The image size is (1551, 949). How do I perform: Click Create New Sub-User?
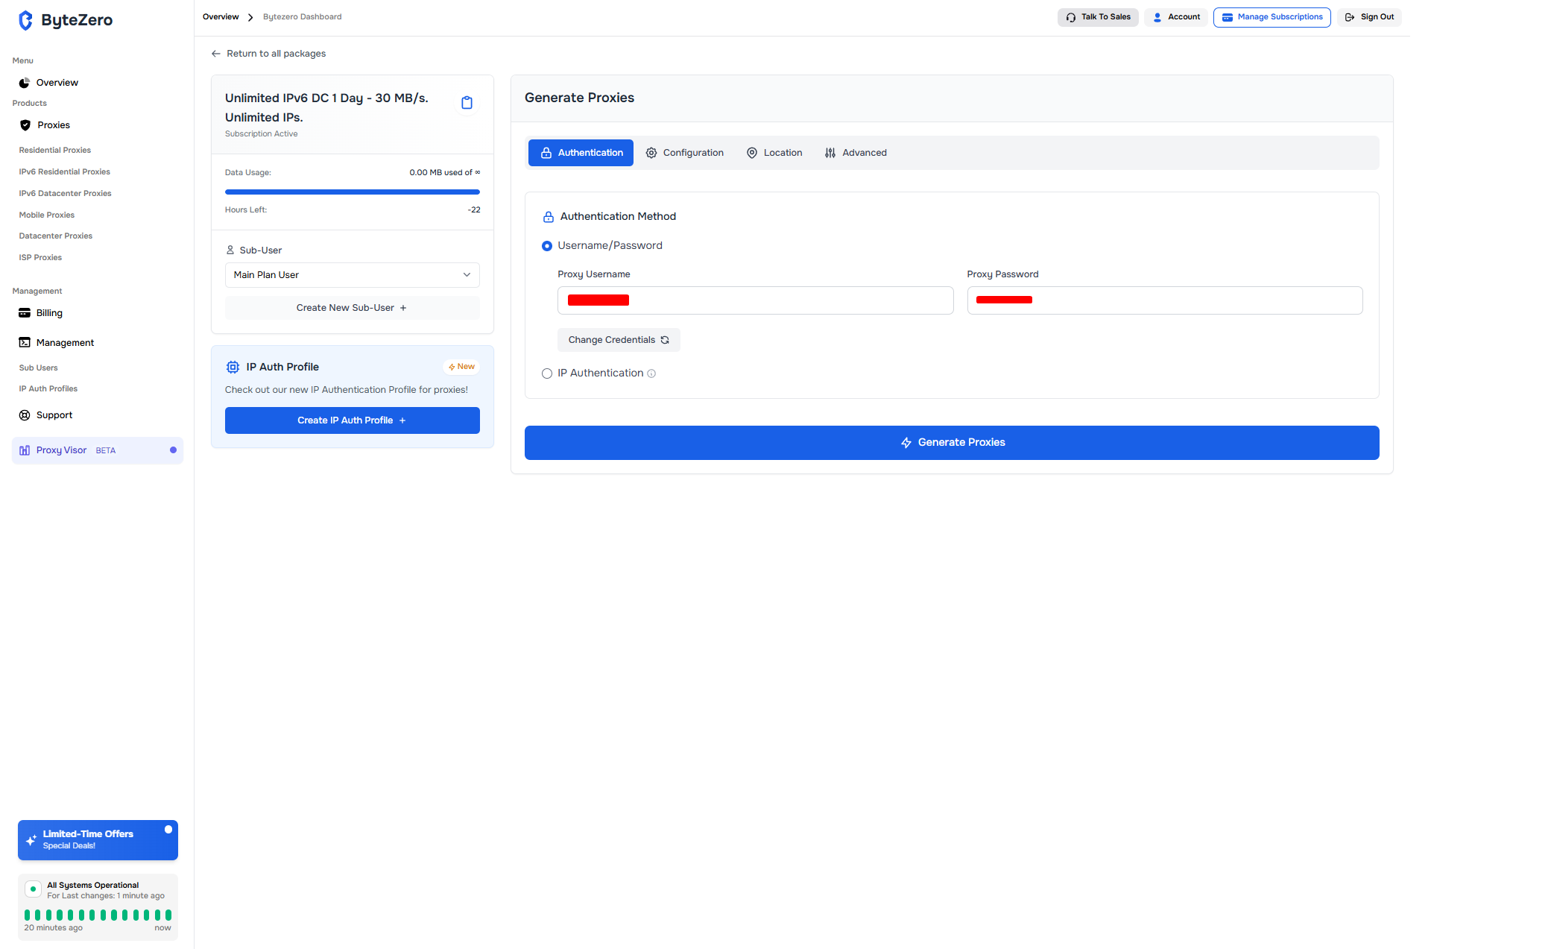point(353,308)
